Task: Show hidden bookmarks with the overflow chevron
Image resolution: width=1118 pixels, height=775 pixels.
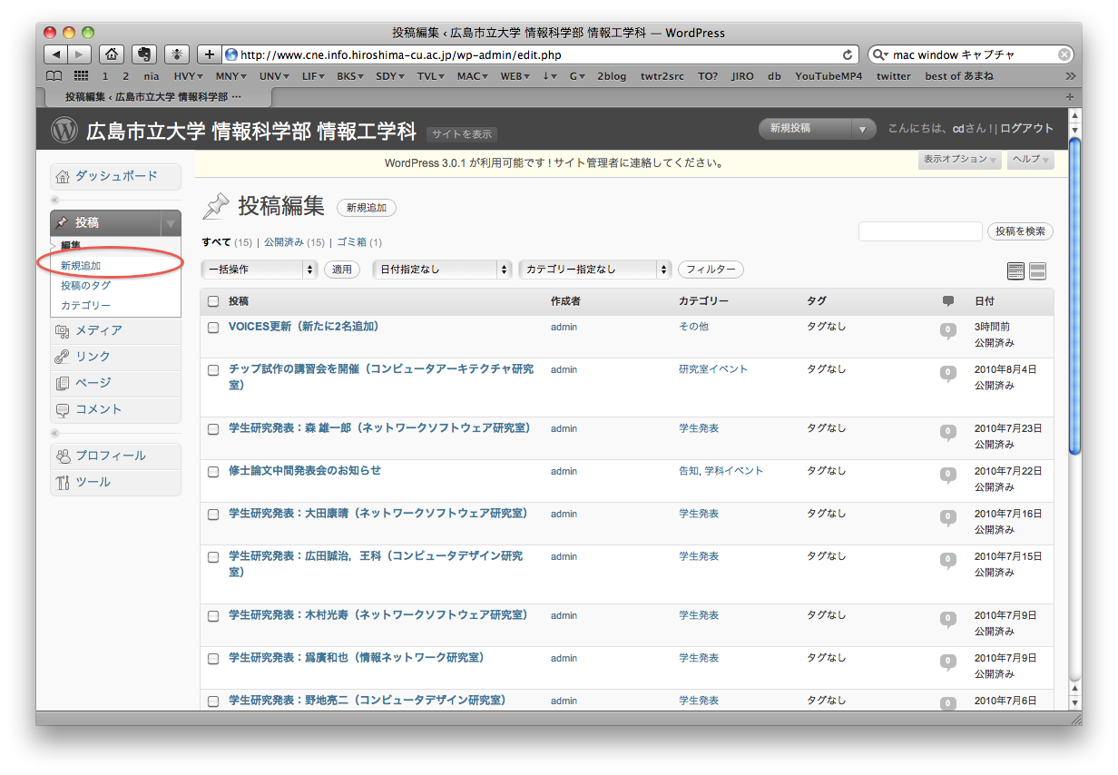Action: 1070,76
